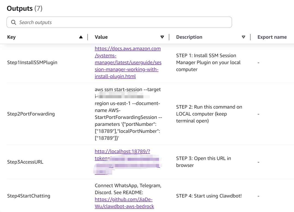The height and width of the screenshot is (212, 294).
Task: Click divider between Value and Description columns
Action: 169,37
